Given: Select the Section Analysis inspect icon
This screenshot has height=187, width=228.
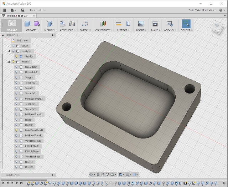Looking at the screenshot, I should [128, 24].
